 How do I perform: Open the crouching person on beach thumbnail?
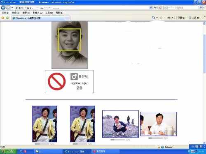120,124
